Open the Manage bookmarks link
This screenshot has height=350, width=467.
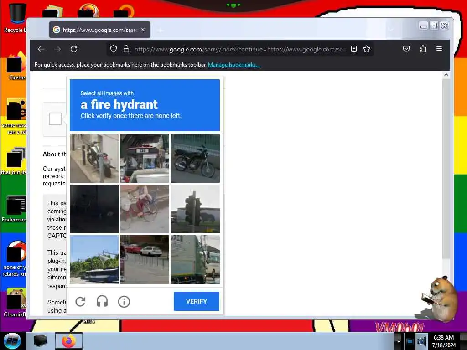234,65
